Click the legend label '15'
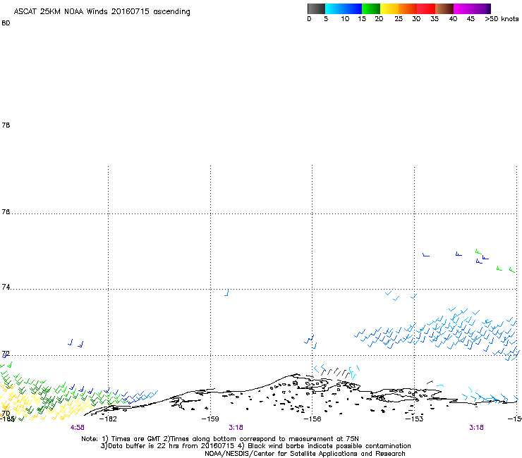The height and width of the screenshot is (458, 522). pyautogui.click(x=362, y=19)
